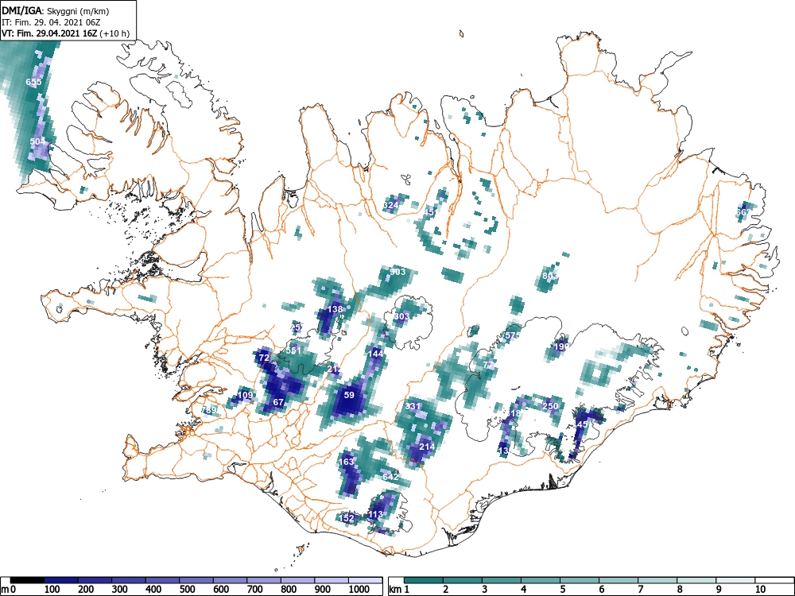
Task: Click the meter legend label '800'
Action: point(289,590)
